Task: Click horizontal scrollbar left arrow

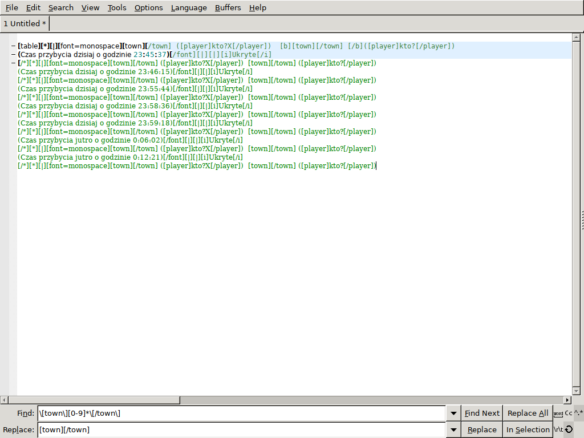Action: point(4,400)
